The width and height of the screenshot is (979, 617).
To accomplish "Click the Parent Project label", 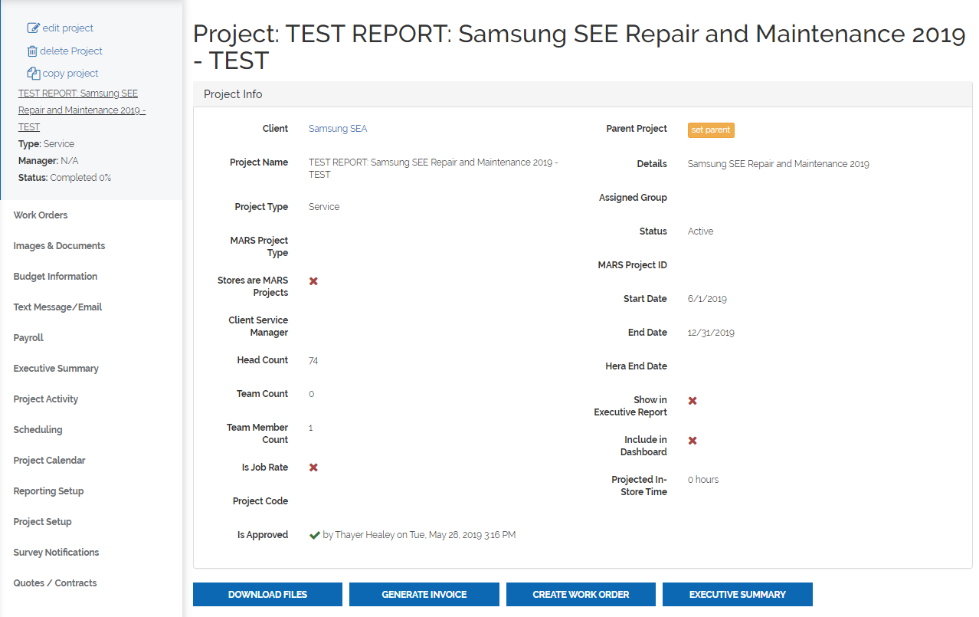I will [x=637, y=129].
